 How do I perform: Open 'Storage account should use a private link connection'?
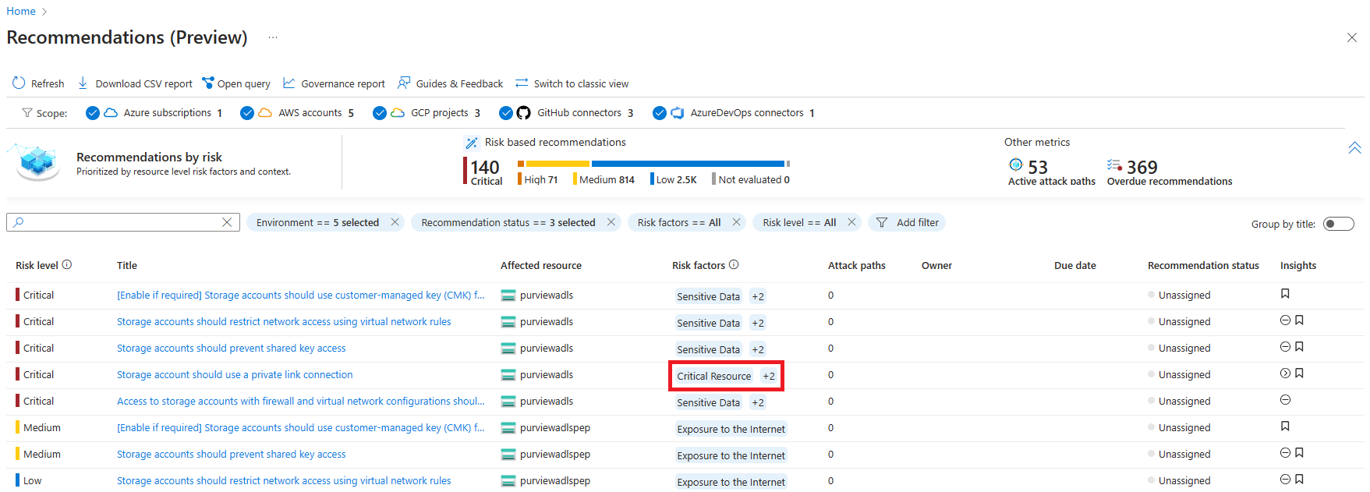(x=235, y=374)
